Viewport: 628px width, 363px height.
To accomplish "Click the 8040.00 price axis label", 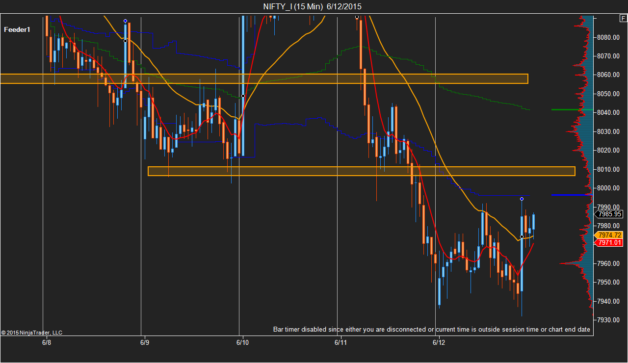I will click(608, 113).
